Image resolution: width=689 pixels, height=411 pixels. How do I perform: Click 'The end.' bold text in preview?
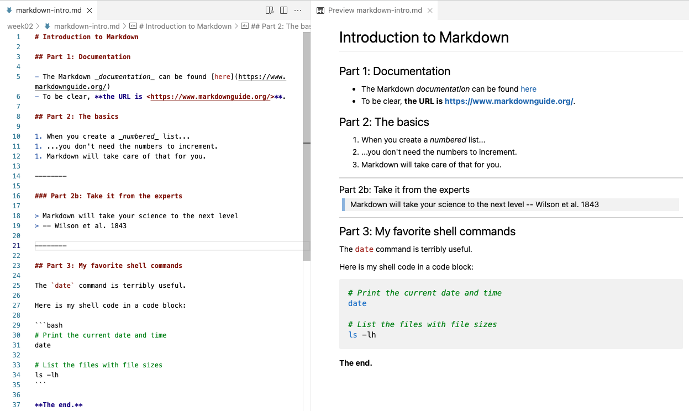point(356,363)
